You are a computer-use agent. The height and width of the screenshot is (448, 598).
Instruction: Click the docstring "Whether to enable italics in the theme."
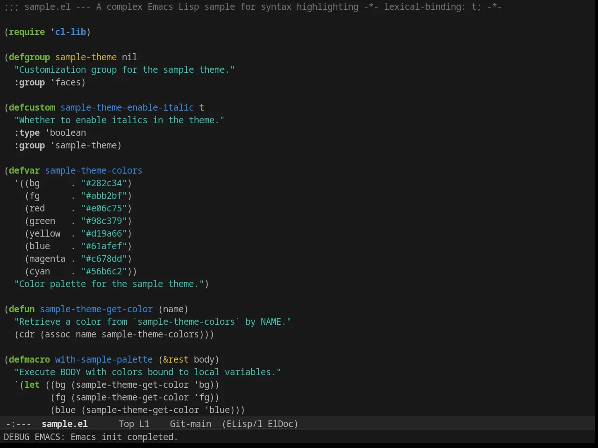[120, 120]
